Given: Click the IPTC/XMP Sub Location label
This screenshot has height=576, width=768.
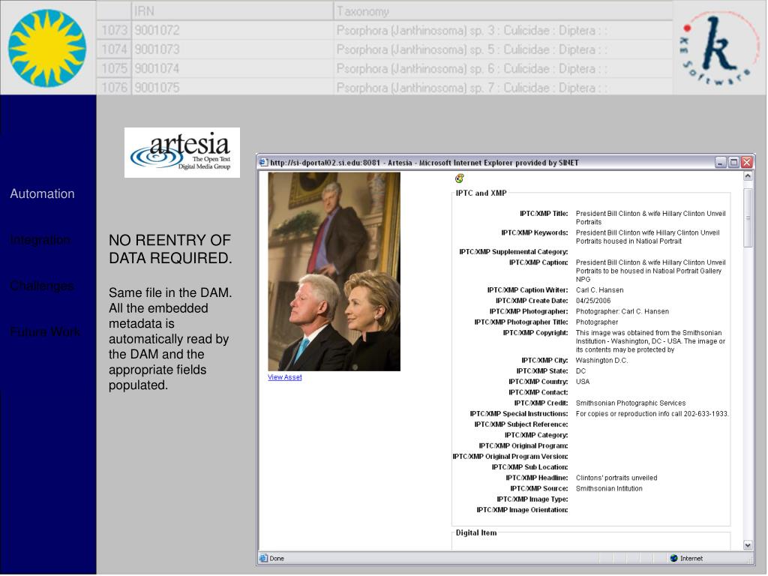Looking at the screenshot, I should coord(530,467).
